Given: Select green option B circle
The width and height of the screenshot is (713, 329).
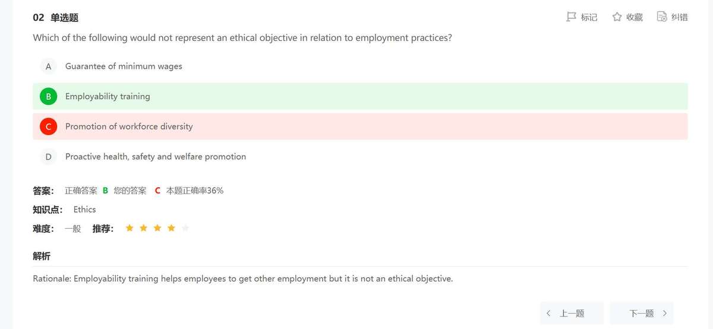Looking at the screenshot, I should (48, 96).
